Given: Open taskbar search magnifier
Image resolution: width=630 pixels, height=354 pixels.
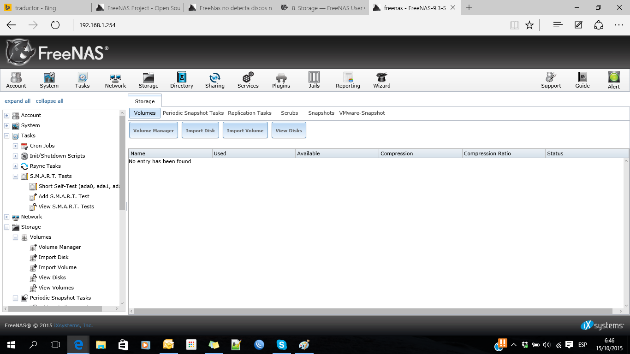Looking at the screenshot, I should tap(33, 344).
